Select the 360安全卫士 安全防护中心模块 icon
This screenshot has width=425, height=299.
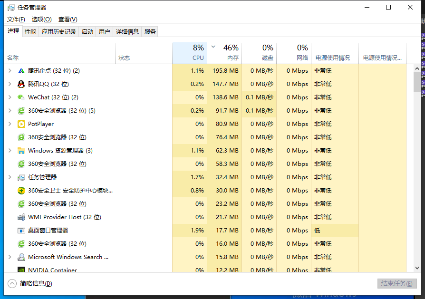click(x=22, y=190)
